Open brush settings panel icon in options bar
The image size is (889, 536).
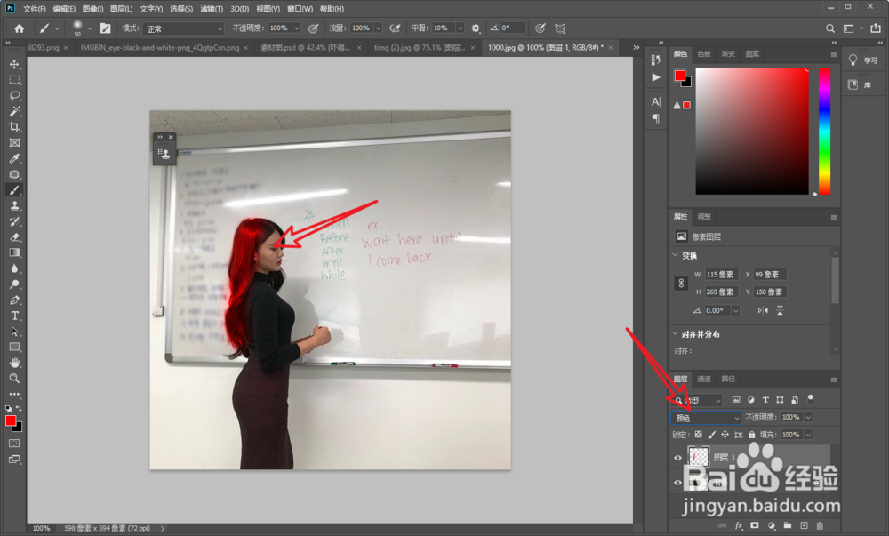tap(106, 28)
